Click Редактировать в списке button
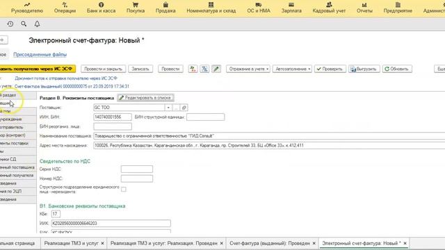The image size is (445, 250). tap(145, 98)
